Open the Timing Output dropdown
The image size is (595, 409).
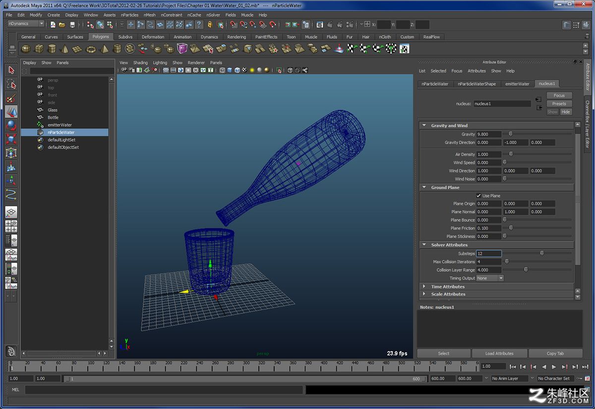click(x=490, y=278)
